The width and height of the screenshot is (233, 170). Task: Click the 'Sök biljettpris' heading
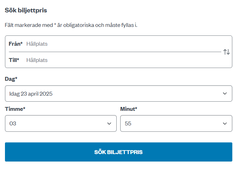26,10
